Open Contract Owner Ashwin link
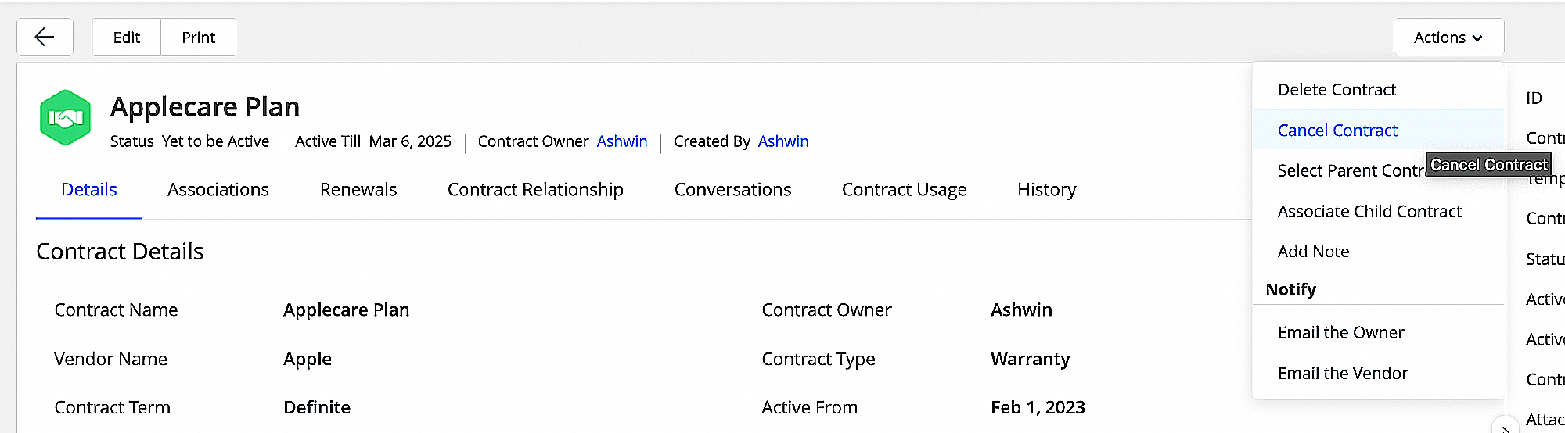Viewport: 1565px width, 433px height. click(x=622, y=141)
